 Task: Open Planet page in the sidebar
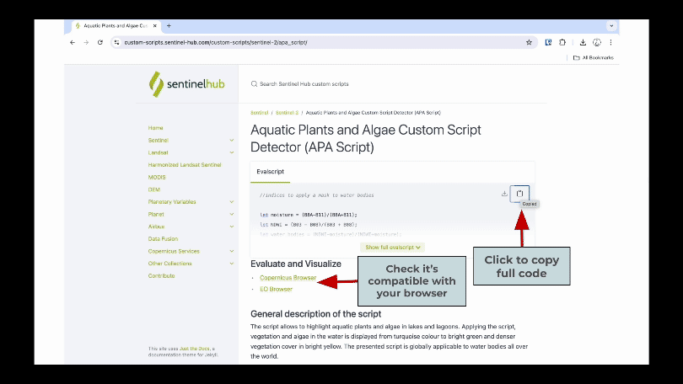(156, 215)
